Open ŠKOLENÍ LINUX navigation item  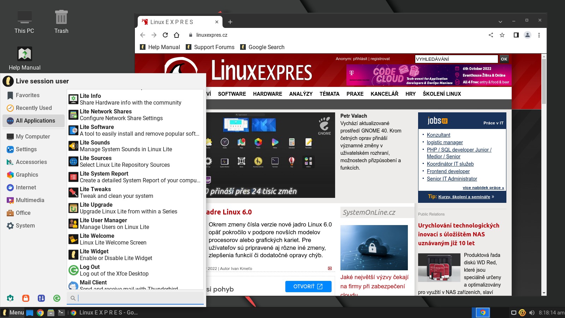coord(442,94)
